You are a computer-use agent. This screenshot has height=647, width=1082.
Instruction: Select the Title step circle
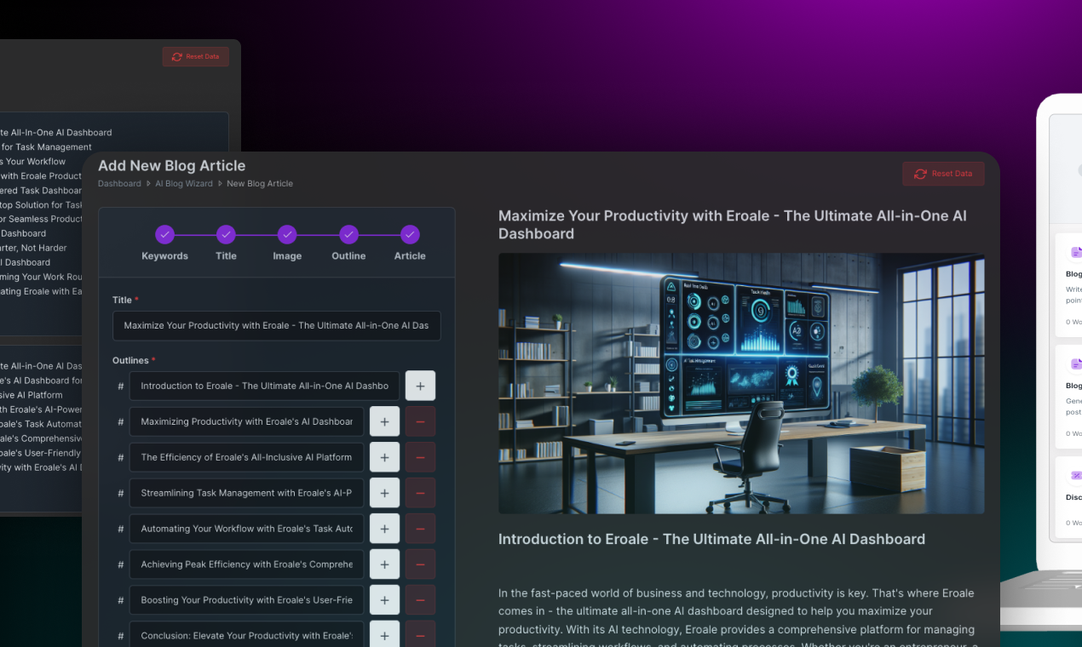[226, 234]
